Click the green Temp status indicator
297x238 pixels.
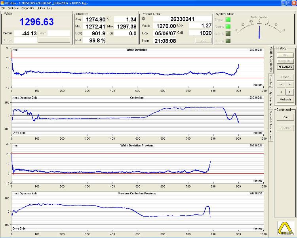[x=228, y=19]
